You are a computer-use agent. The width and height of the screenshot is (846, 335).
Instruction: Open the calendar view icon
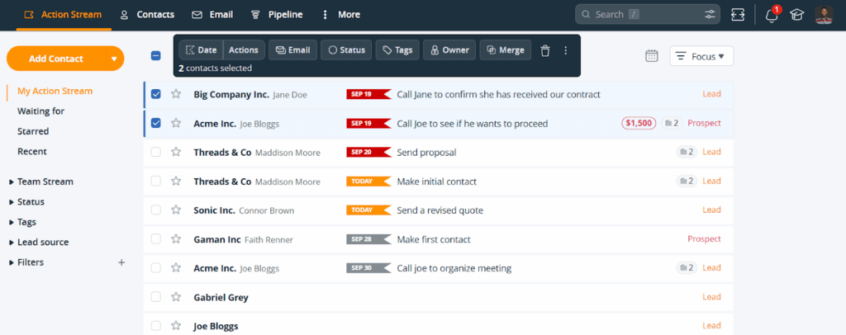click(652, 55)
